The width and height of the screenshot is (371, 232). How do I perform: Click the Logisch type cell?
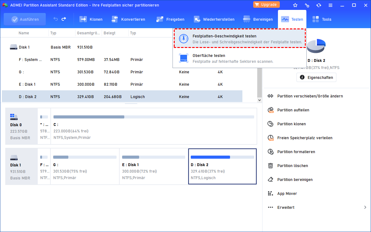tap(138, 97)
